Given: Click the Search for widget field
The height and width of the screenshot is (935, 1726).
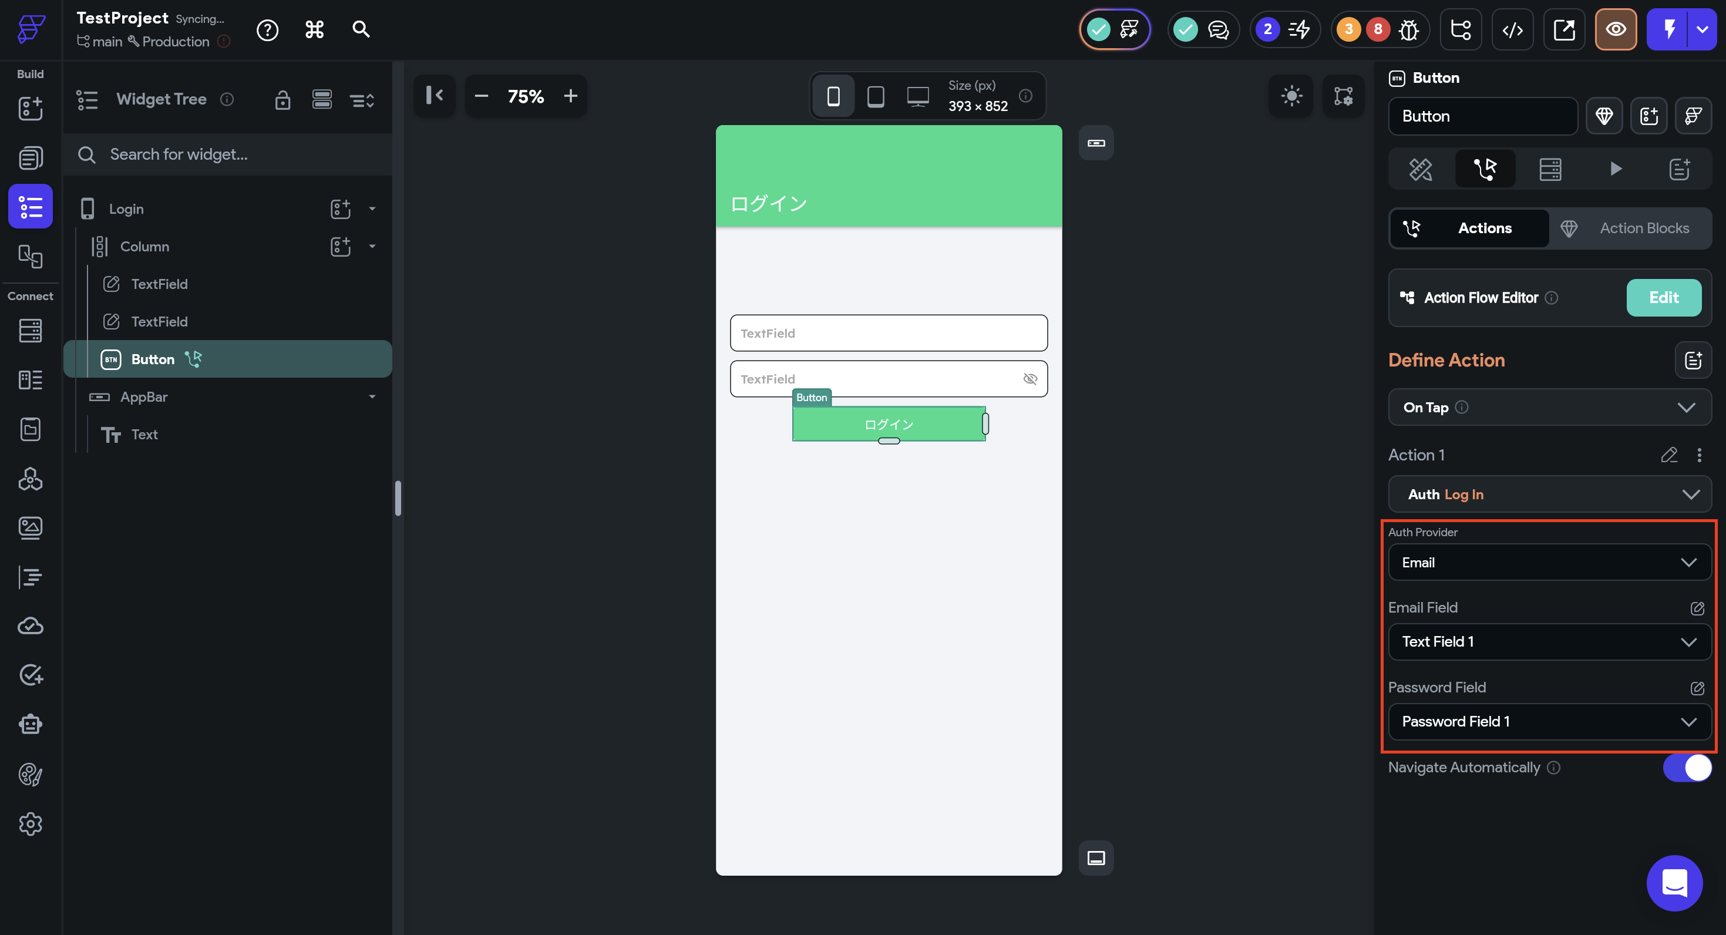Looking at the screenshot, I should point(228,155).
